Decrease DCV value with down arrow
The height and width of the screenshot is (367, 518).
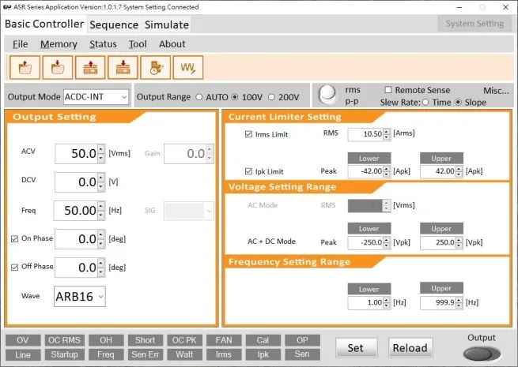click(101, 186)
